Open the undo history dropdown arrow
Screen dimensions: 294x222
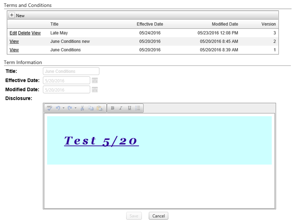[x=63, y=108]
